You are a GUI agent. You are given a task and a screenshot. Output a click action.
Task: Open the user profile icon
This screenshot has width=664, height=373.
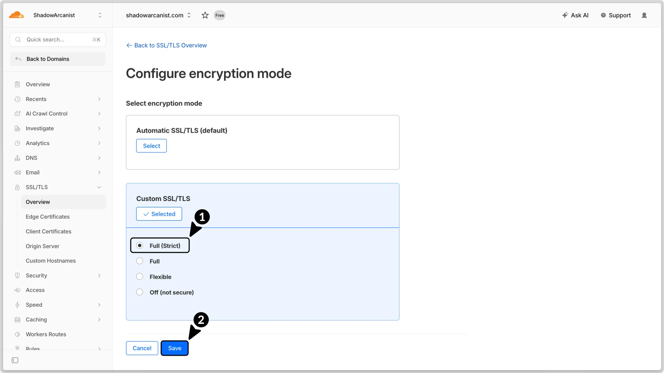[x=644, y=15]
